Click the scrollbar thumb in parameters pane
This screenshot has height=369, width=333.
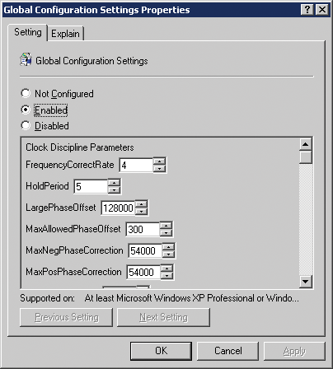tap(306, 157)
